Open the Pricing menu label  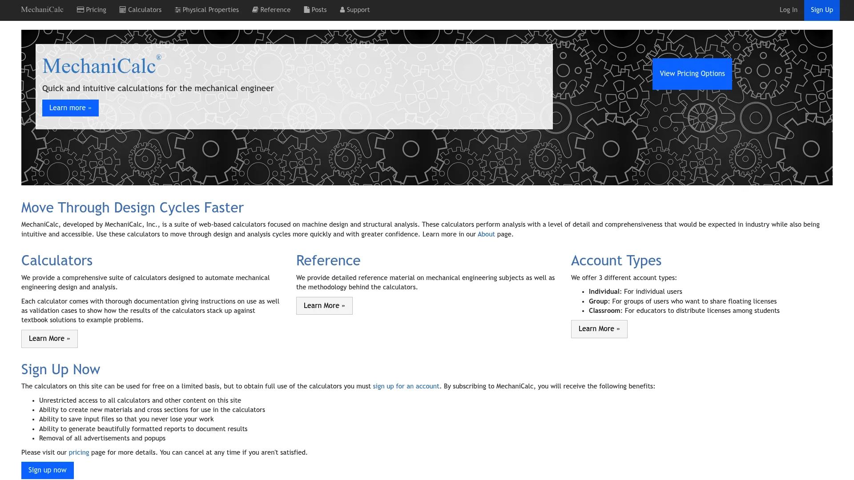tap(96, 10)
